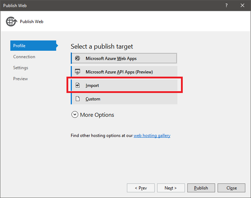Choose Microsoft Azure Web Apps target
The height and width of the screenshot is (198, 251).
pyautogui.click(x=124, y=58)
